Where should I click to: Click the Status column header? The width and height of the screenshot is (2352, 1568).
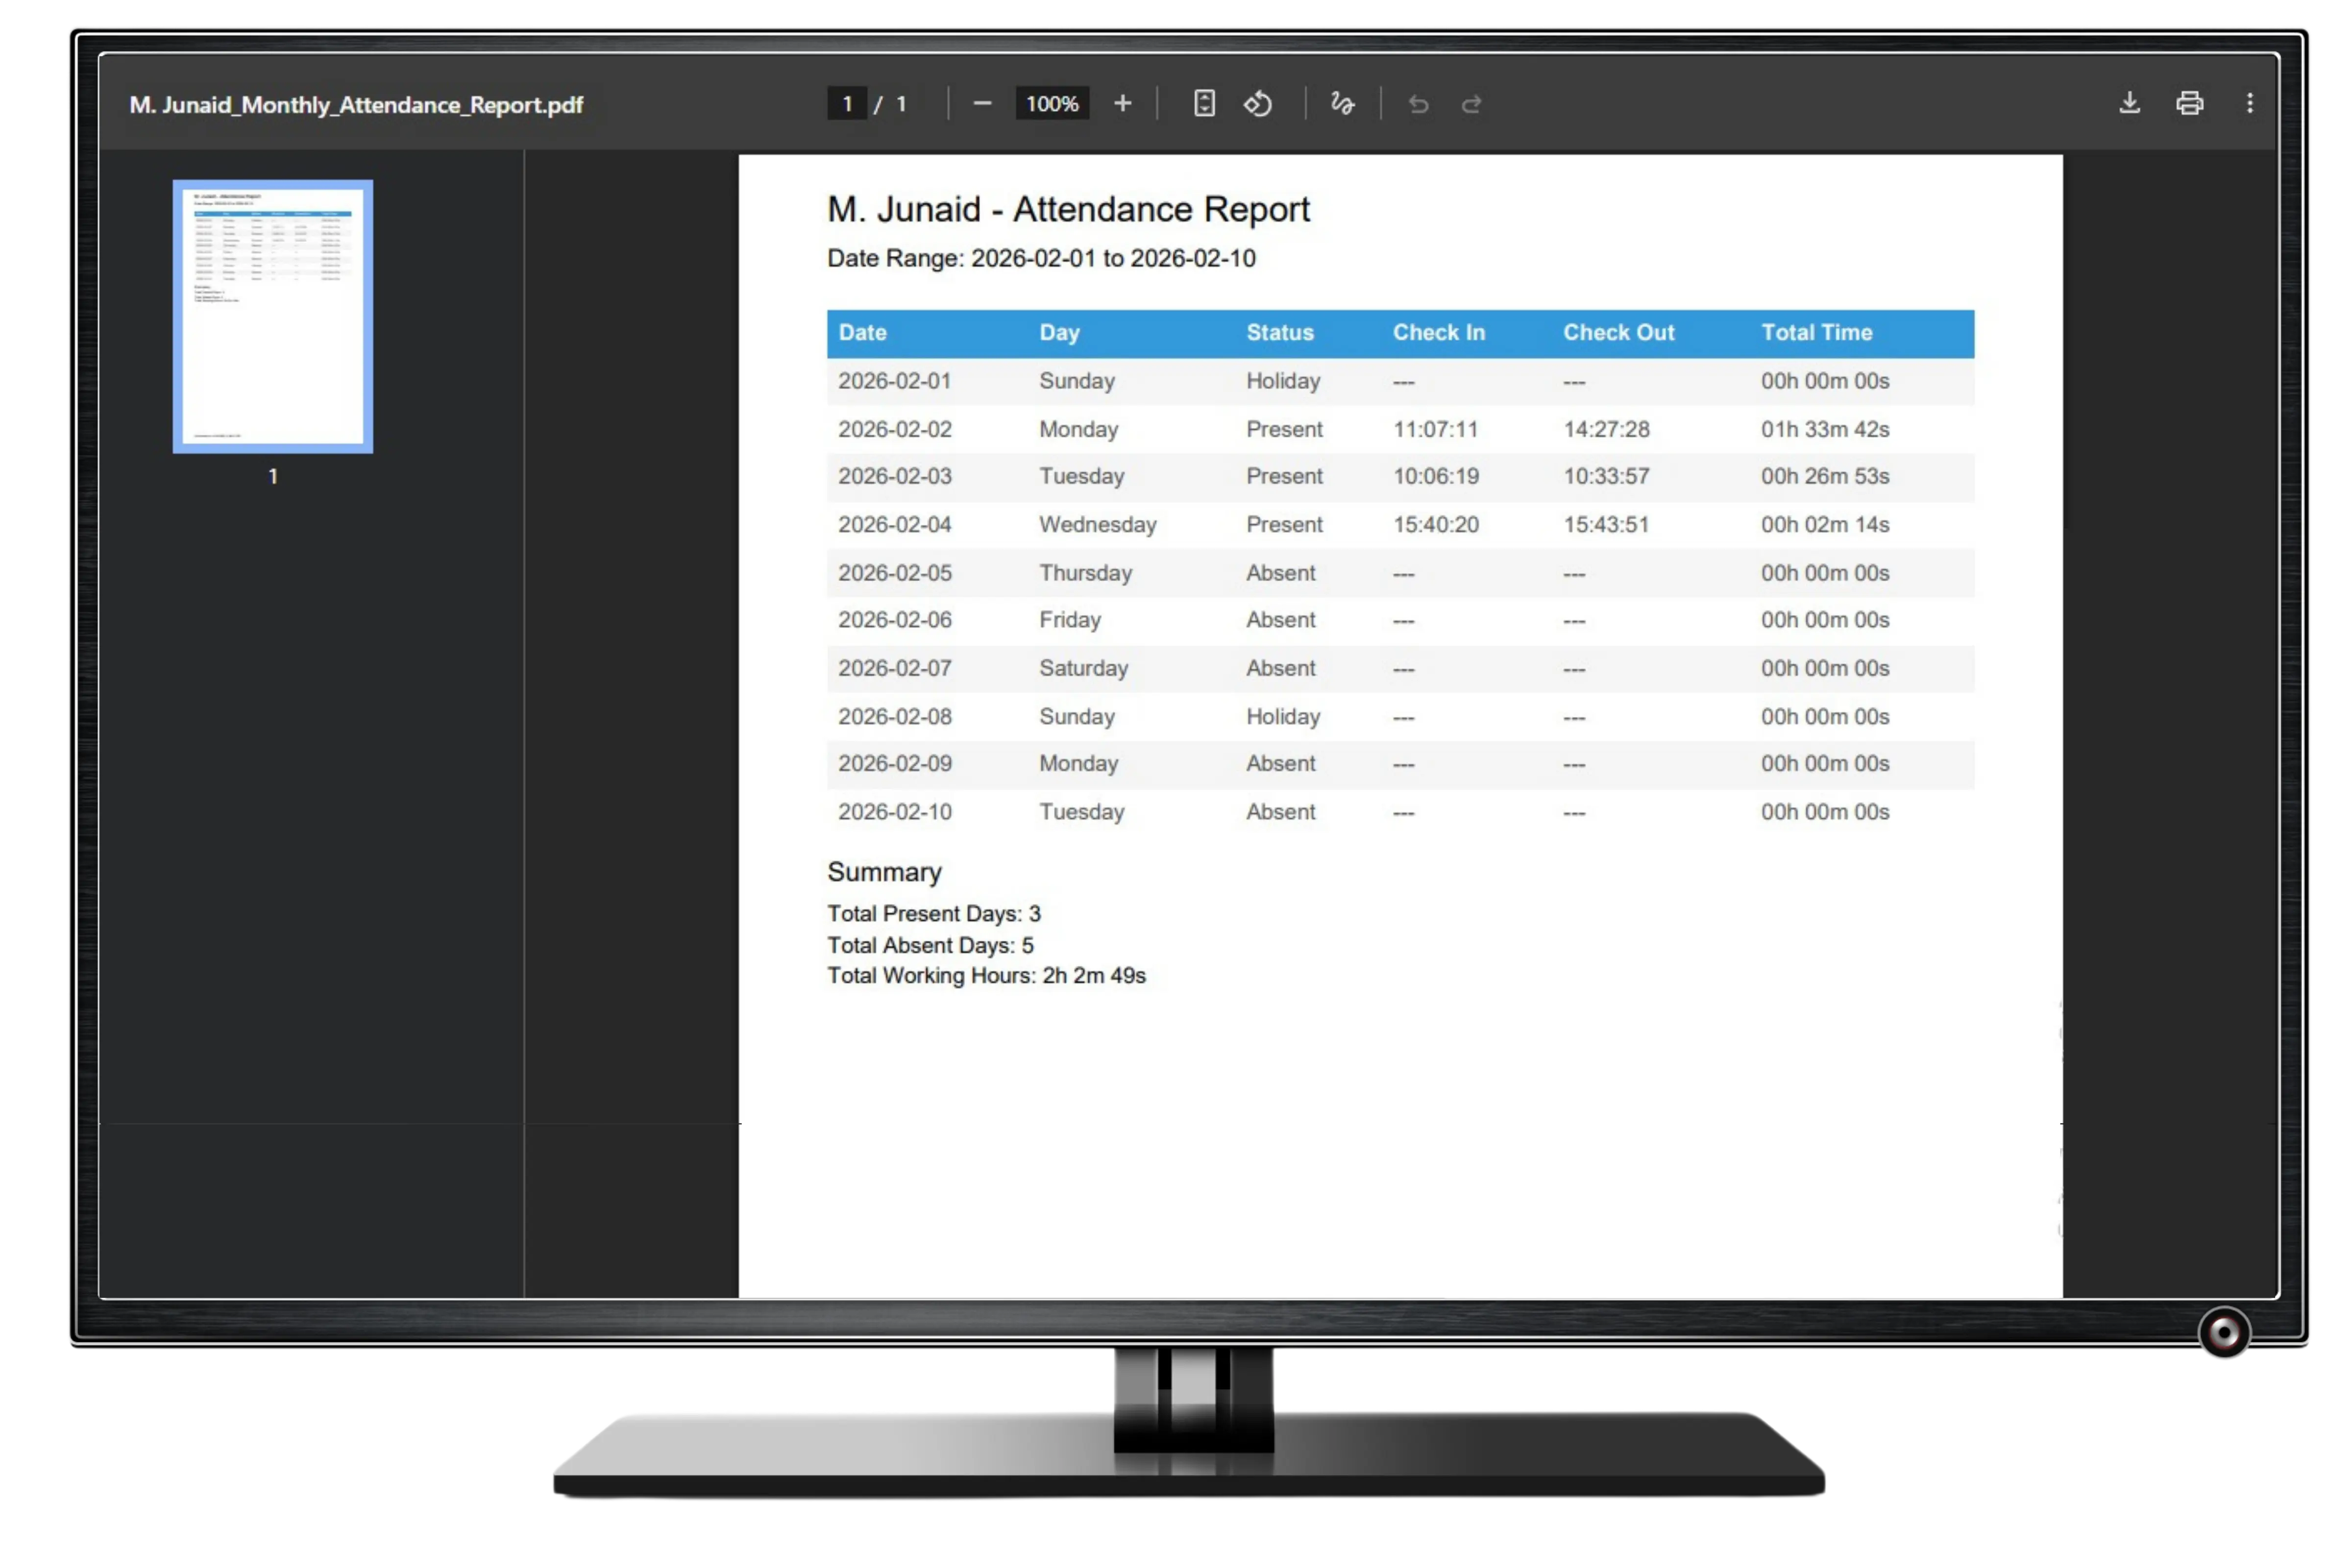point(1279,333)
